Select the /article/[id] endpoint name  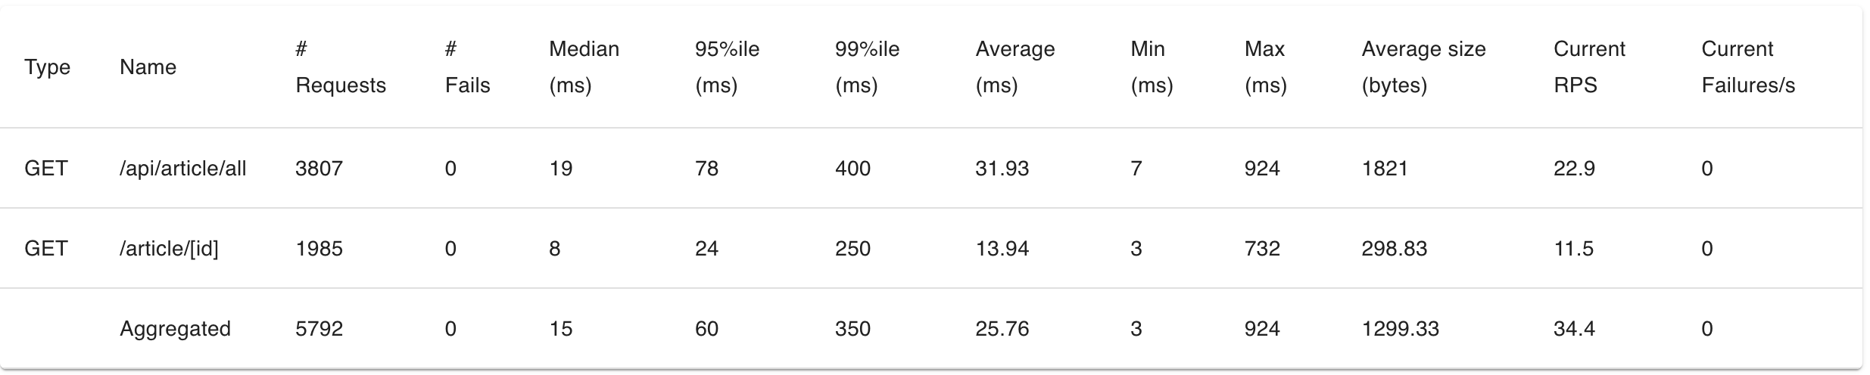[169, 248]
